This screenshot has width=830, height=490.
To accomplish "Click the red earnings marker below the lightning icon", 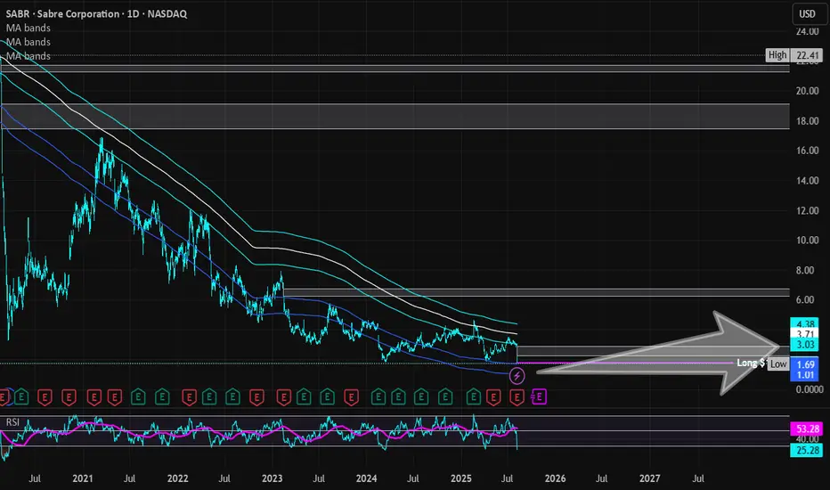I will click(517, 396).
